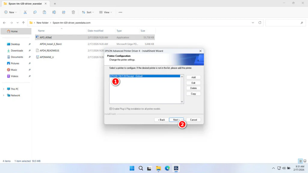This screenshot has height=173, width=308.
Task: Click the search icon in the address bar
Action: tap(302, 23)
